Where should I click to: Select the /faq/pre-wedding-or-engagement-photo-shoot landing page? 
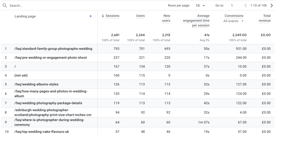[x=50, y=58]
